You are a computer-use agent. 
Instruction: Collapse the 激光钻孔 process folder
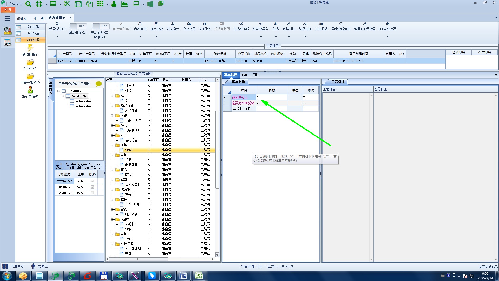point(113,106)
